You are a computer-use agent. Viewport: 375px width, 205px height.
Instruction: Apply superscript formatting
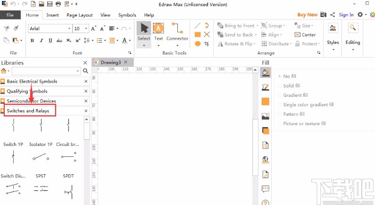coord(78,41)
